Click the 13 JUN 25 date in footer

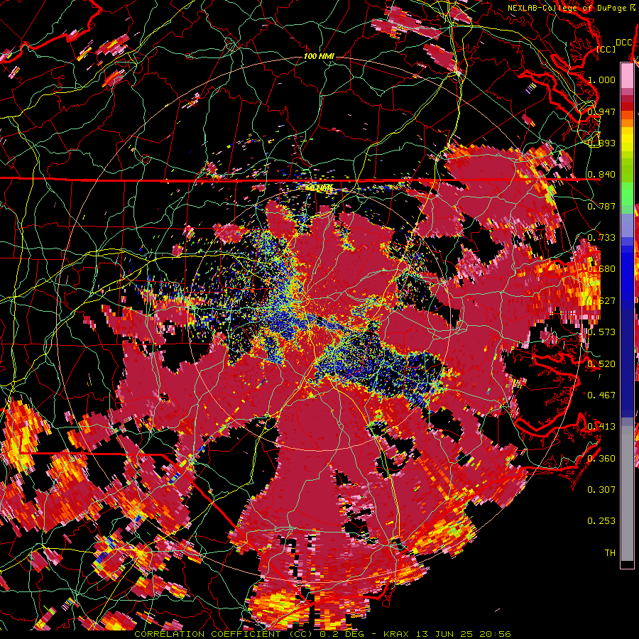446,634
